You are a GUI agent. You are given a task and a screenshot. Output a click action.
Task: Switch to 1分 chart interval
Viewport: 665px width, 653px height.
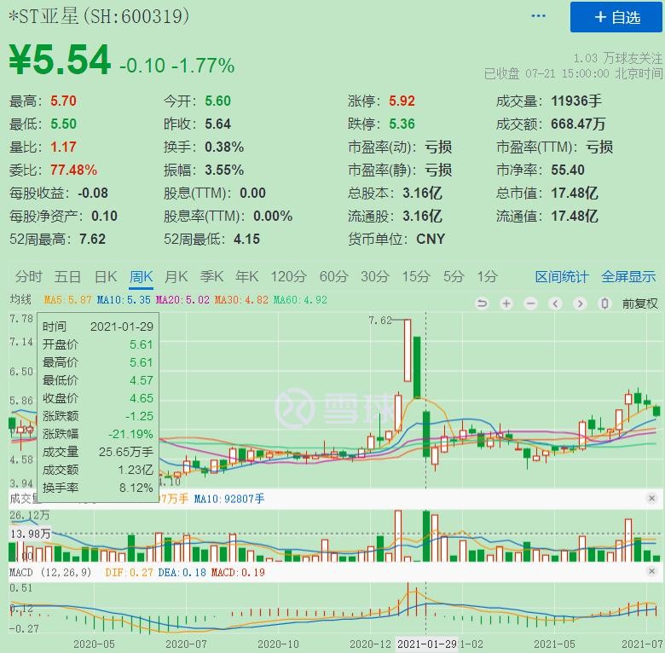(488, 277)
